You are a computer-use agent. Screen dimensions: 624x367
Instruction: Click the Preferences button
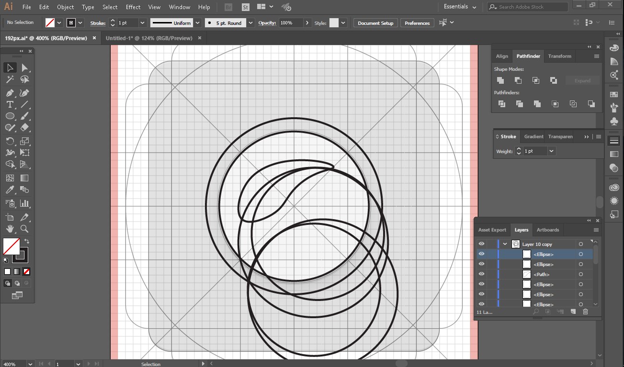tap(417, 23)
